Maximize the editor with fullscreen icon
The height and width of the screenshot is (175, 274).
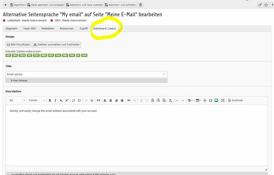click(223, 100)
